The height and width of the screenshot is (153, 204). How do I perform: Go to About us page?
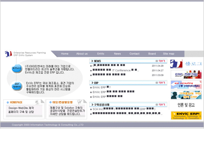(x=82, y=54)
